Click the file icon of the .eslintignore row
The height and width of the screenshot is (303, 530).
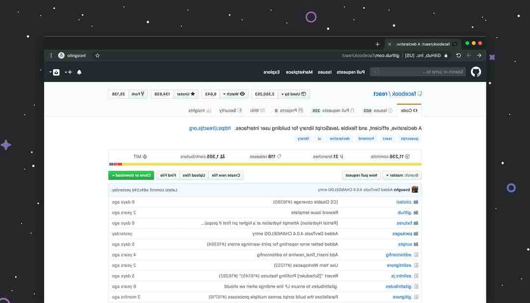tap(416, 266)
